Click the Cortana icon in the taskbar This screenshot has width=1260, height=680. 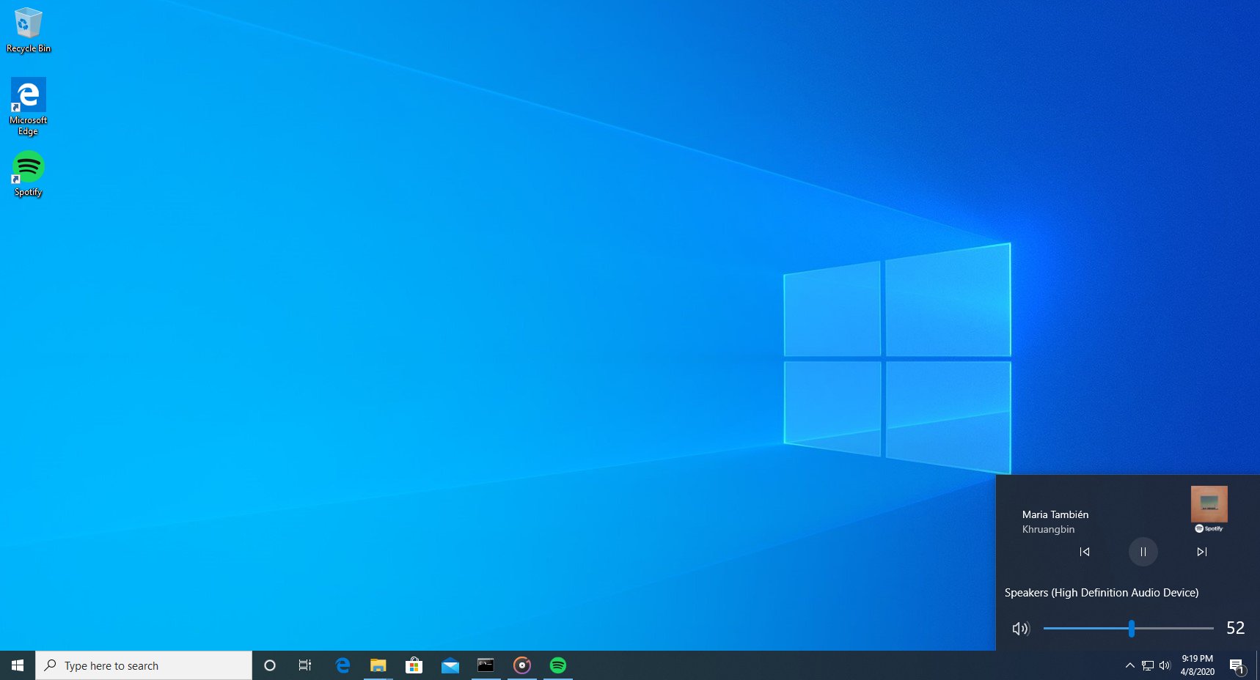pos(269,665)
